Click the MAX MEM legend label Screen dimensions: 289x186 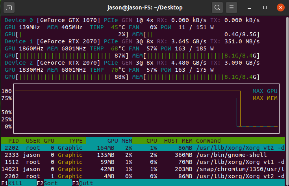[265, 98]
